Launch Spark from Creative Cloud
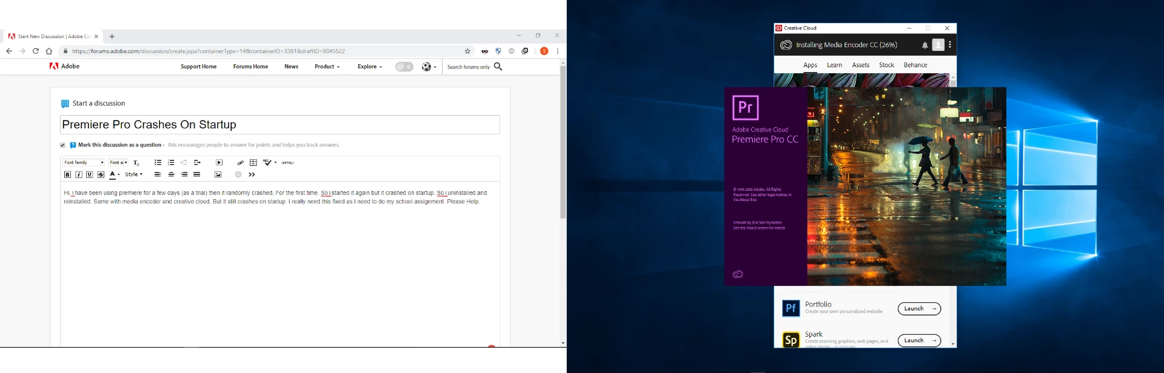The width and height of the screenshot is (1164, 373). pyautogui.click(x=919, y=340)
